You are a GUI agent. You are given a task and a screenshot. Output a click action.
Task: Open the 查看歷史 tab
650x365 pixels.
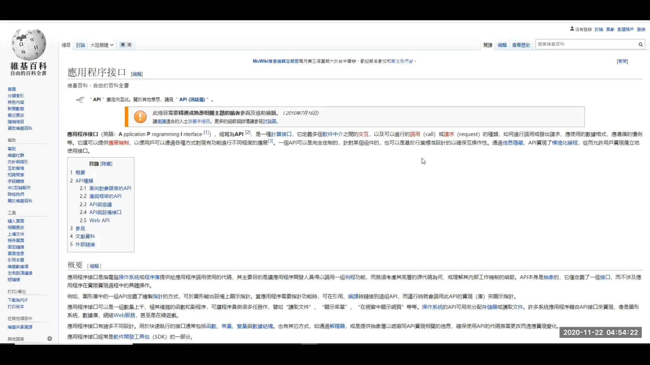(521, 45)
